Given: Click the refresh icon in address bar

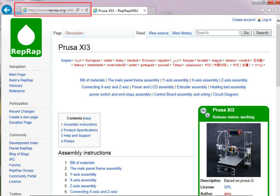Looking at the screenshot, I should click(87, 10).
